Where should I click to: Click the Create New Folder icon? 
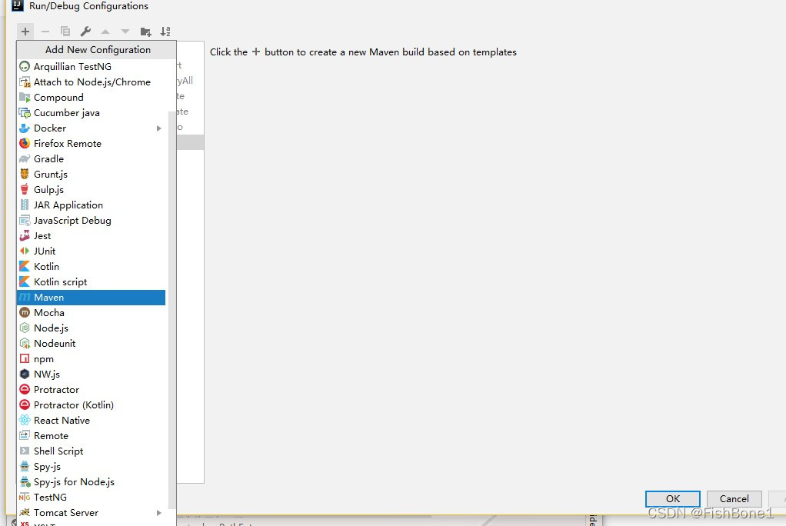pos(146,32)
